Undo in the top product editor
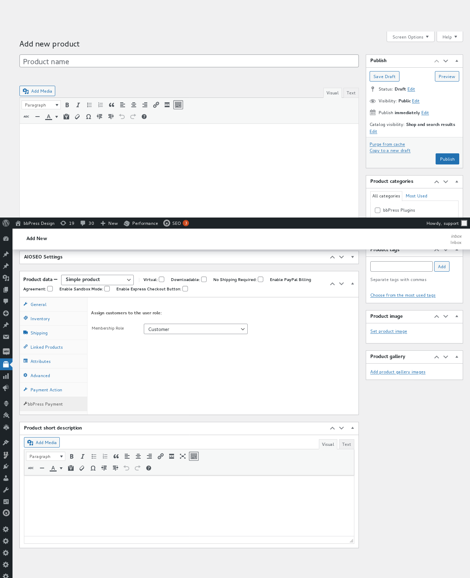This screenshot has height=578, width=470. pos(122,117)
